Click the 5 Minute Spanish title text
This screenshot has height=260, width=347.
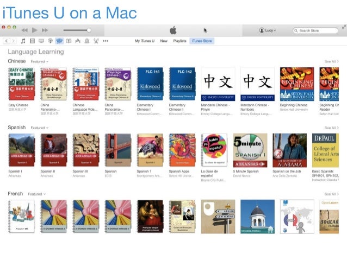[x=246, y=172]
